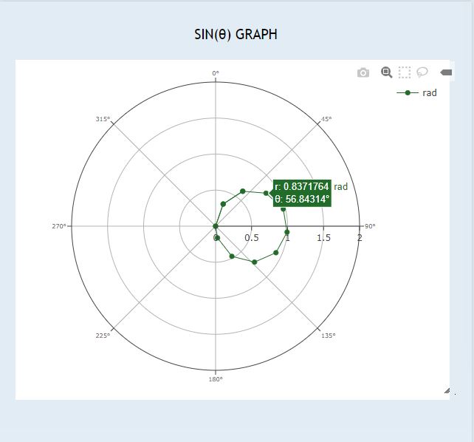The width and height of the screenshot is (474, 442).
Task: Click the data point at the origin
Action: tap(216, 226)
